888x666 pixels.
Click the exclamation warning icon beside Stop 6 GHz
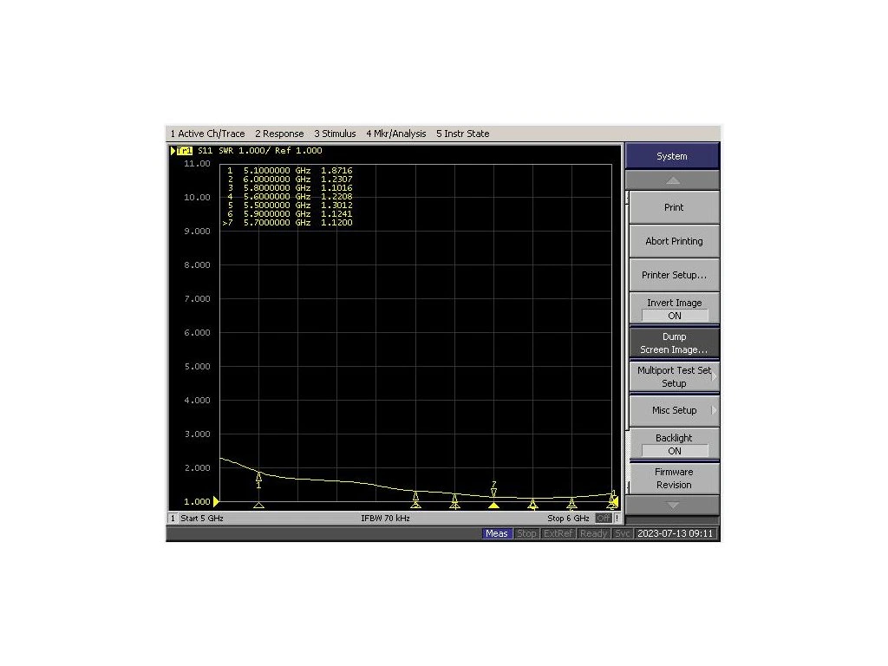617,518
